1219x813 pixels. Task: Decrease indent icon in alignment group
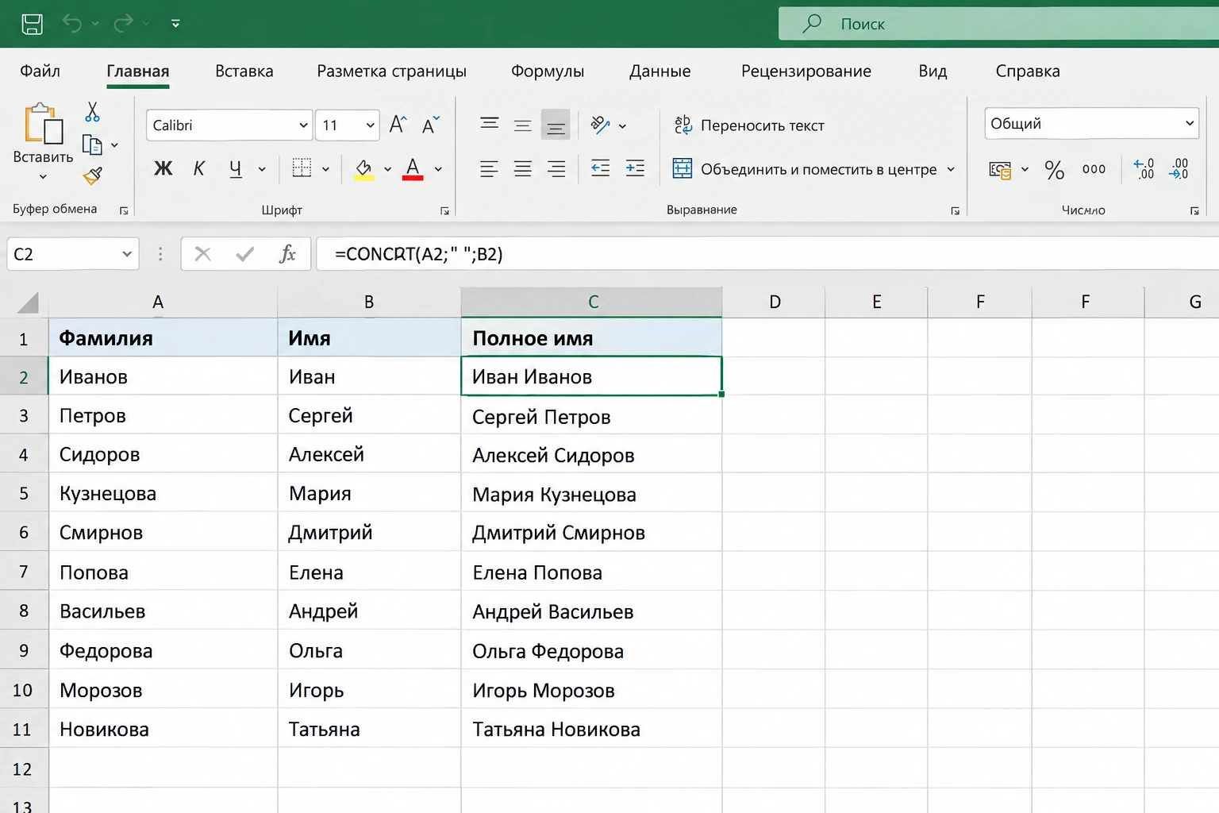click(601, 168)
